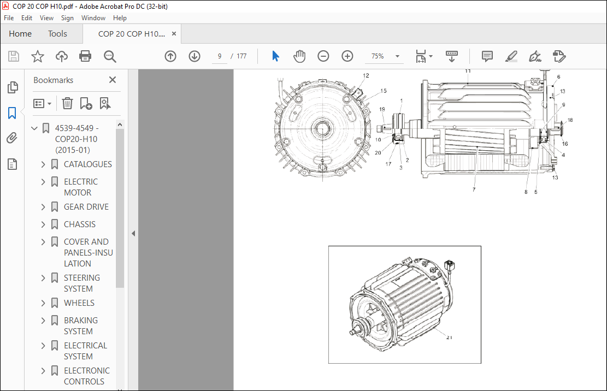Open the bookmarks options menu

(x=42, y=104)
